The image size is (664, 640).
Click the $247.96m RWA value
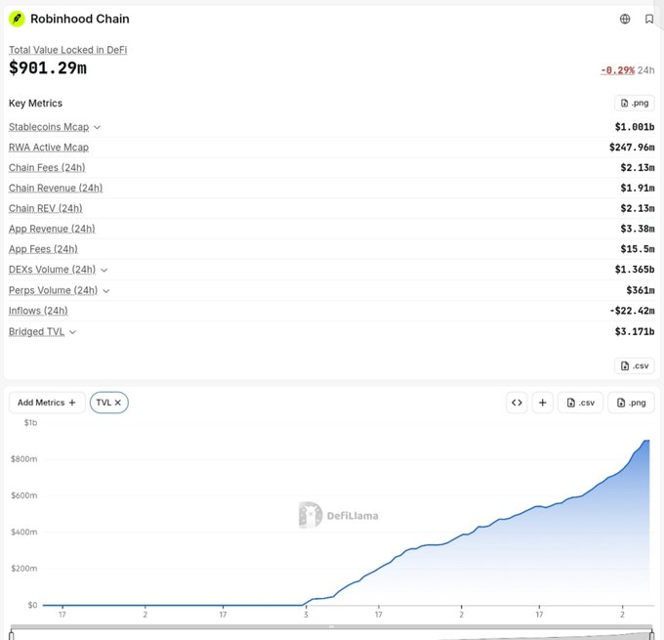[632, 148]
